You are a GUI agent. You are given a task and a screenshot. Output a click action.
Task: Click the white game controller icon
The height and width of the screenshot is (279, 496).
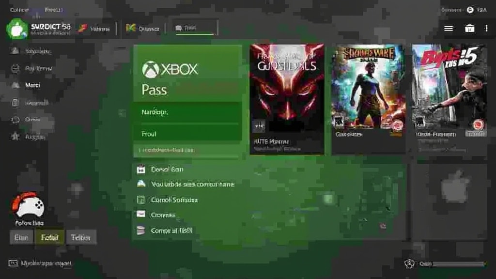pos(29,205)
